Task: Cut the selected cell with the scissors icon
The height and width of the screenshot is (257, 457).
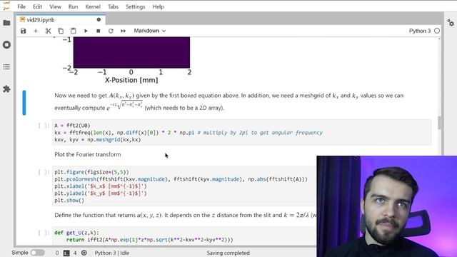Action: pyautogui.click(x=48, y=31)
